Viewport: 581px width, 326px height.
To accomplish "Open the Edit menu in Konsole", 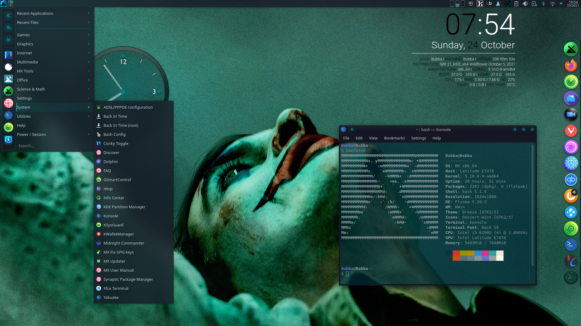I will (359, 138).
